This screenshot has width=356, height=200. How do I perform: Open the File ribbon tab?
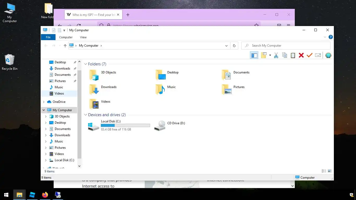pos(48,37)
